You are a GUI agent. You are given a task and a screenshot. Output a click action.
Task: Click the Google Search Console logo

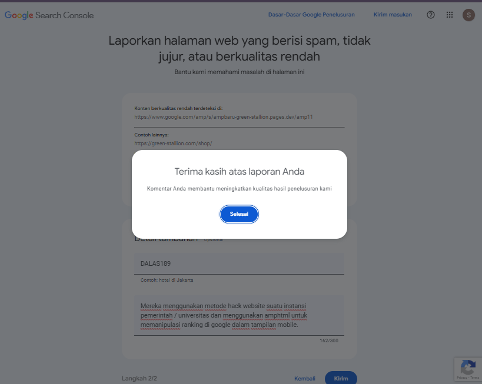[x=49, y=15]
